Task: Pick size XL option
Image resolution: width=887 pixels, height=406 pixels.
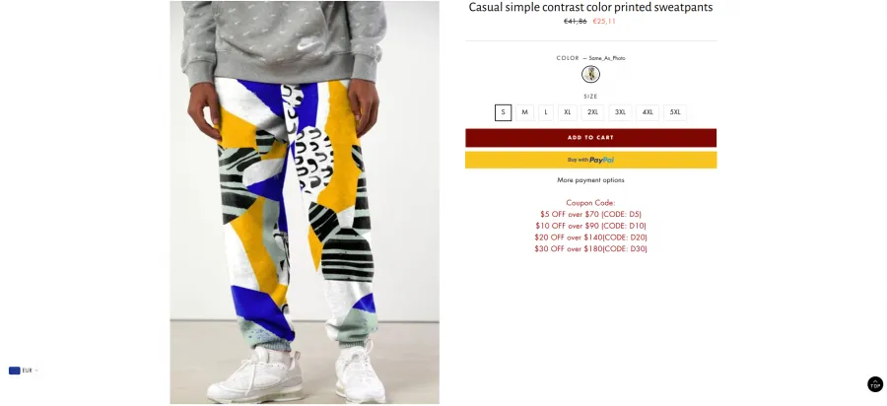Action: click(568, 112)
